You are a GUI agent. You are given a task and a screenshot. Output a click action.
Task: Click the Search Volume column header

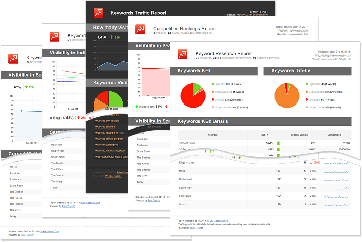click(299, 135)
